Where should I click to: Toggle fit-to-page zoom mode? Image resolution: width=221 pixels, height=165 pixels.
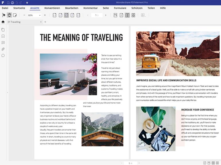pos(66,15)
